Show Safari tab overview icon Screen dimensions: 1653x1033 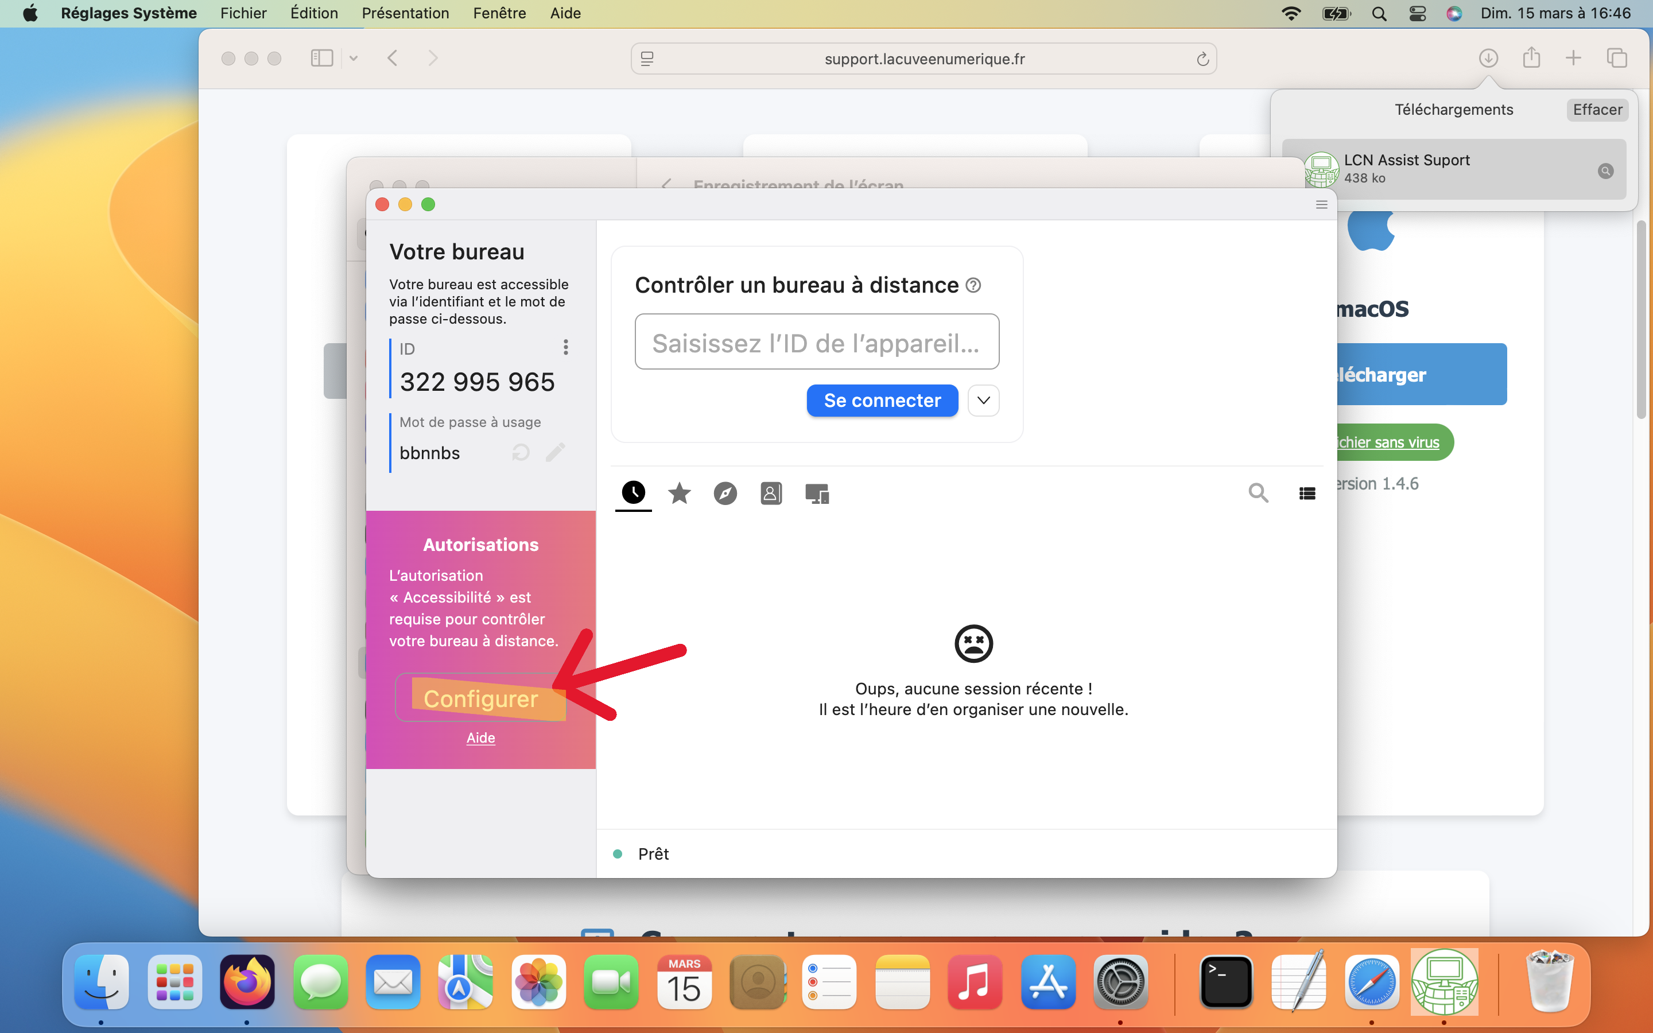tap(1617, 58)
